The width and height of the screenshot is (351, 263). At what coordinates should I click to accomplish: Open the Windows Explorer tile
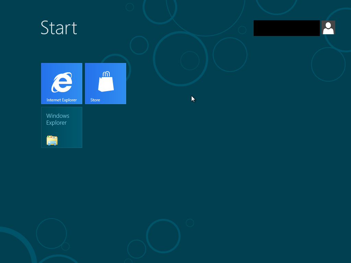click(62, 127)
